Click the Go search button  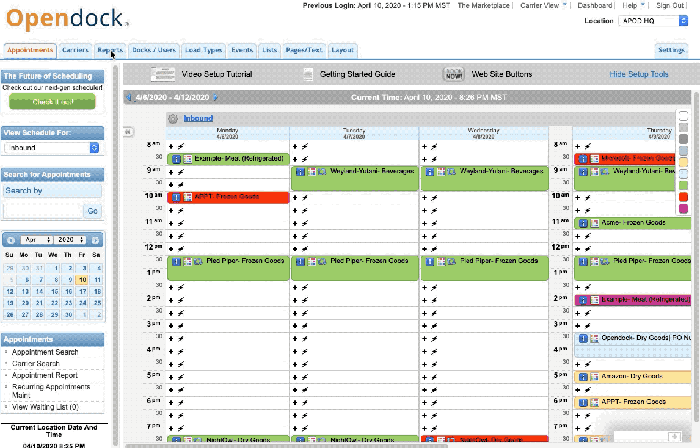point(92,211)
